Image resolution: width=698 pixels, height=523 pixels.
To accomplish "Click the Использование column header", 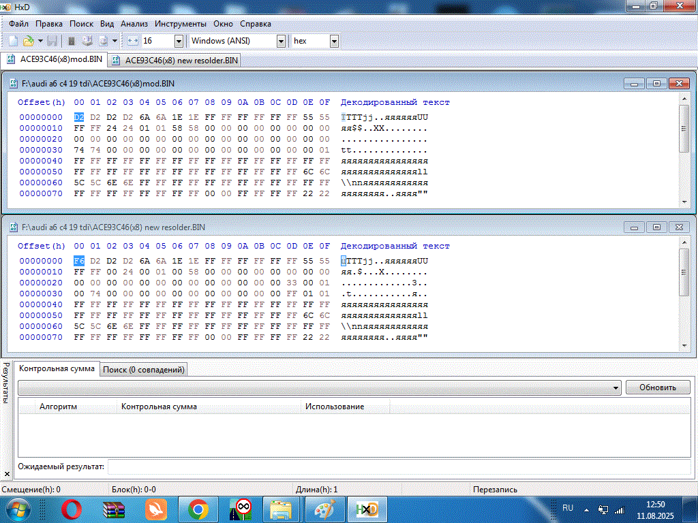I will pos(346,407).
